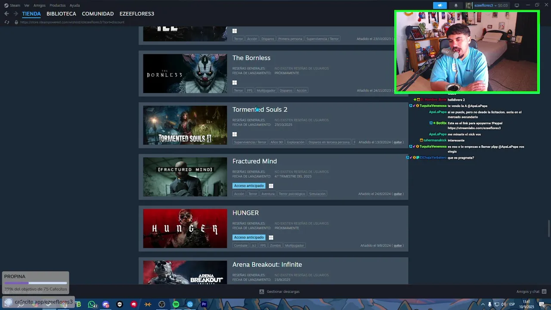Show hidden system tray icons
Viewport: 551px width, 310px height.
tap(483, 304)
